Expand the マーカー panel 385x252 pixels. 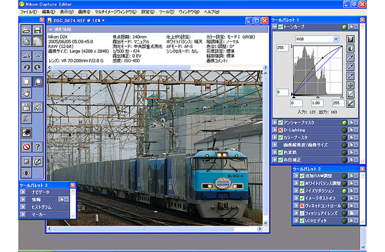[x=23, y=214]
